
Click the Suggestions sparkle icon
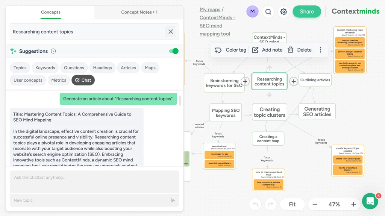click(x=13, y=51)
